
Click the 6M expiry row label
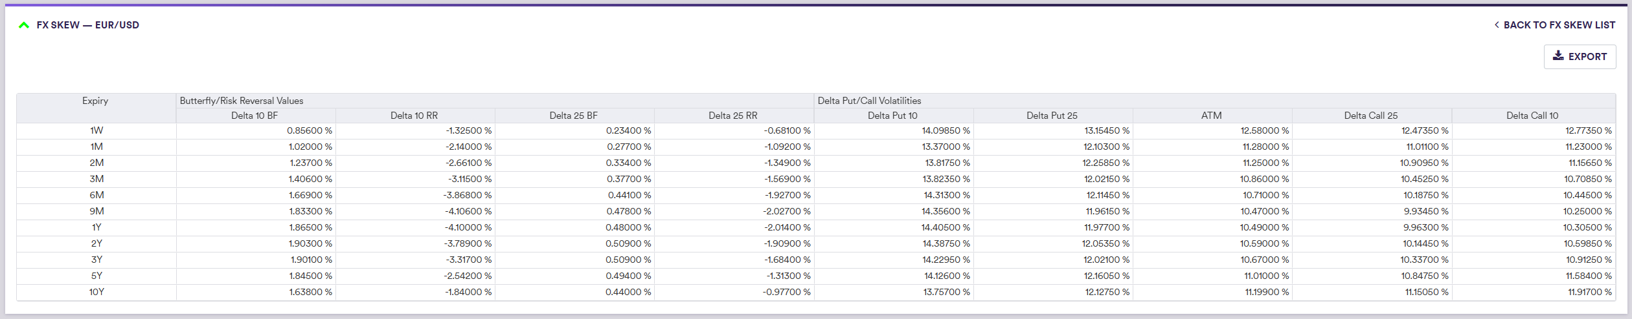(x=96, y=195)
